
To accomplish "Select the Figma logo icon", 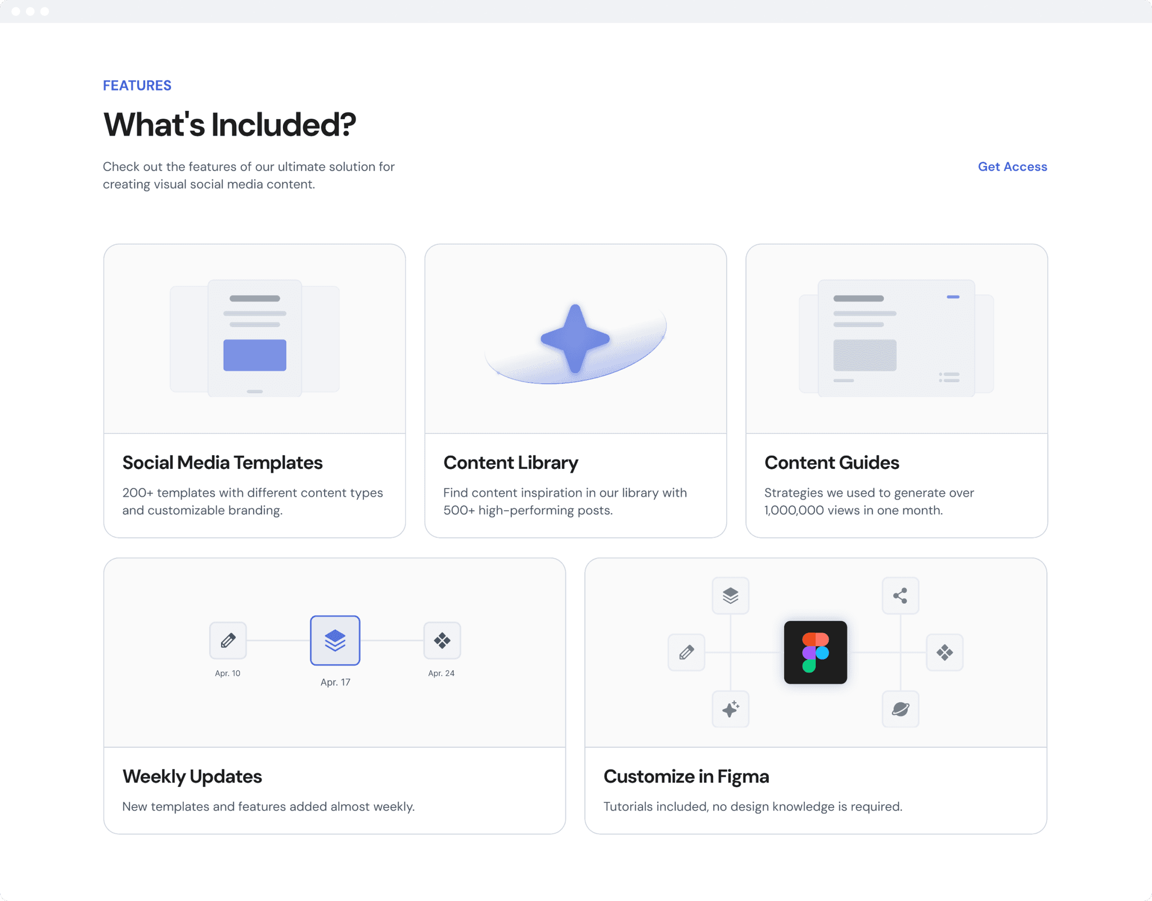I will [815, 653].
